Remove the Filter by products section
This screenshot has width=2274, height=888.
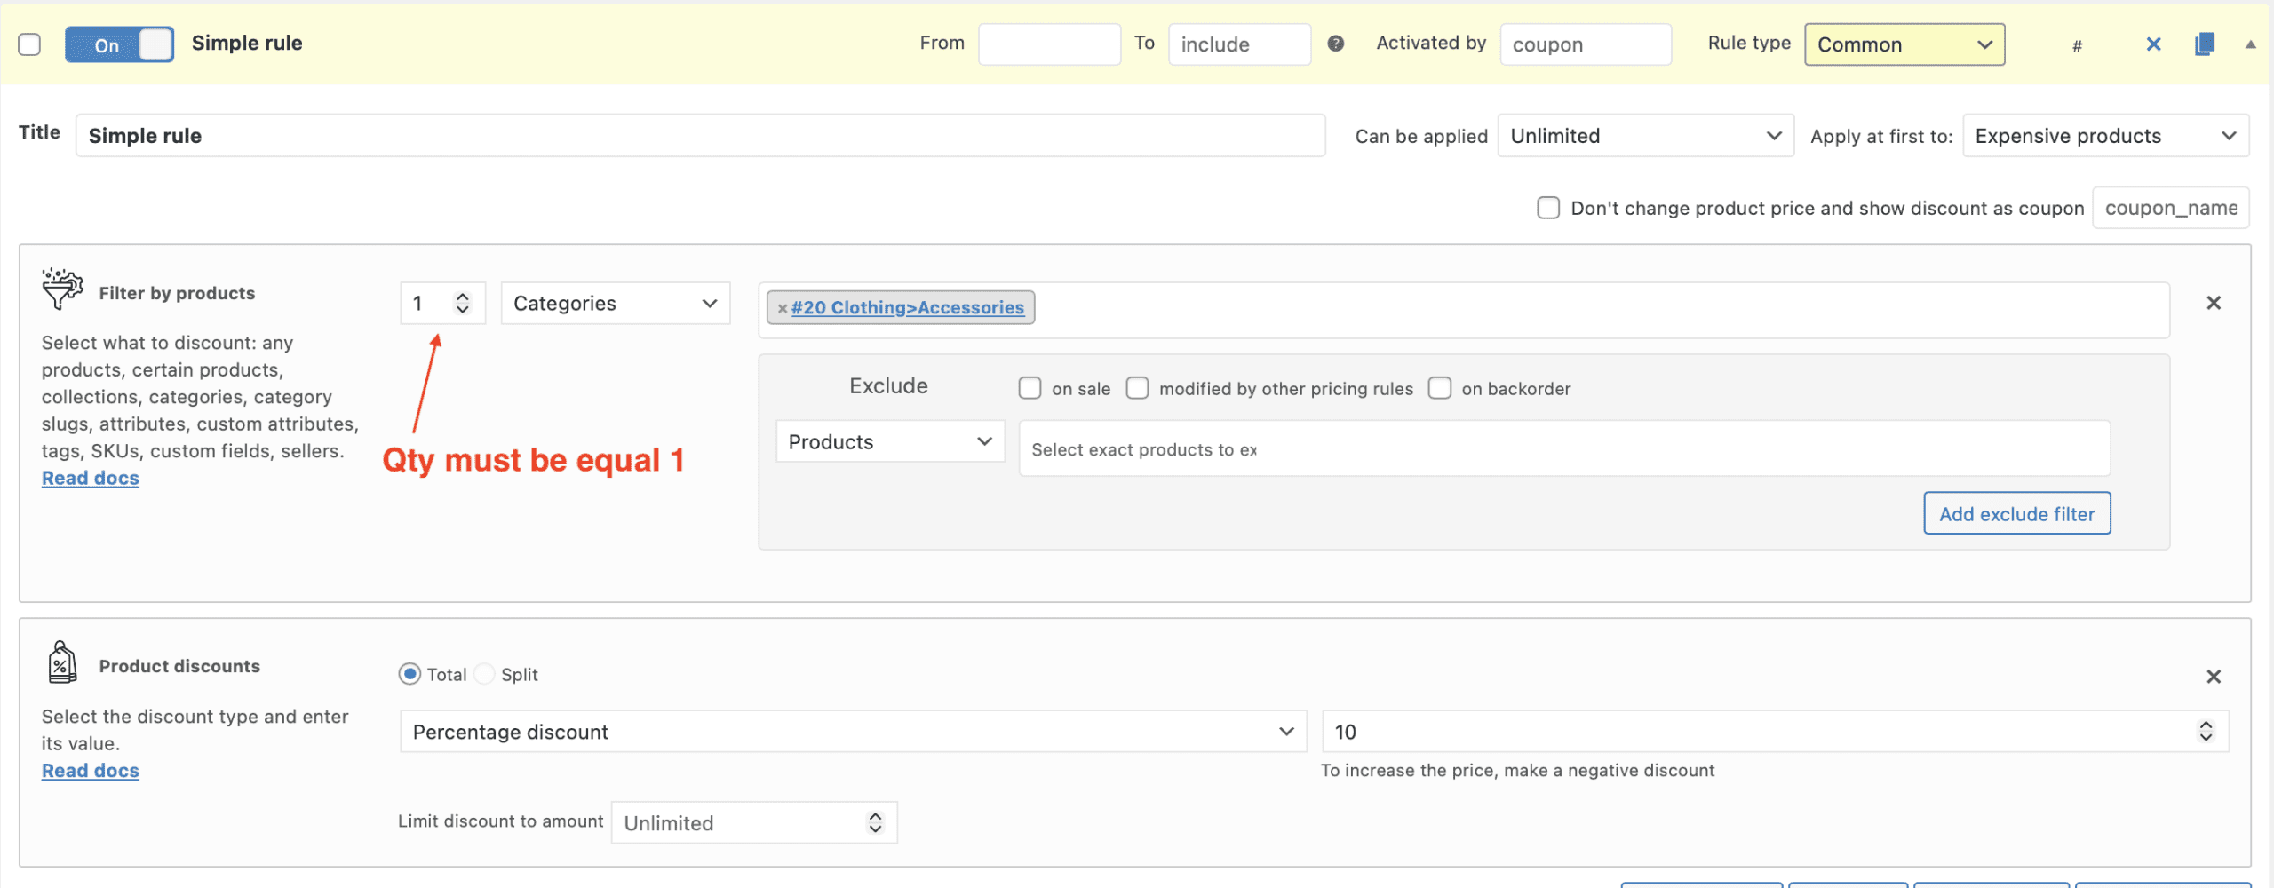2213,304
